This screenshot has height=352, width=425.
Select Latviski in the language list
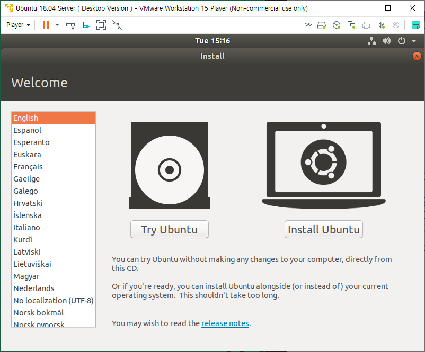tap(54, 252)
